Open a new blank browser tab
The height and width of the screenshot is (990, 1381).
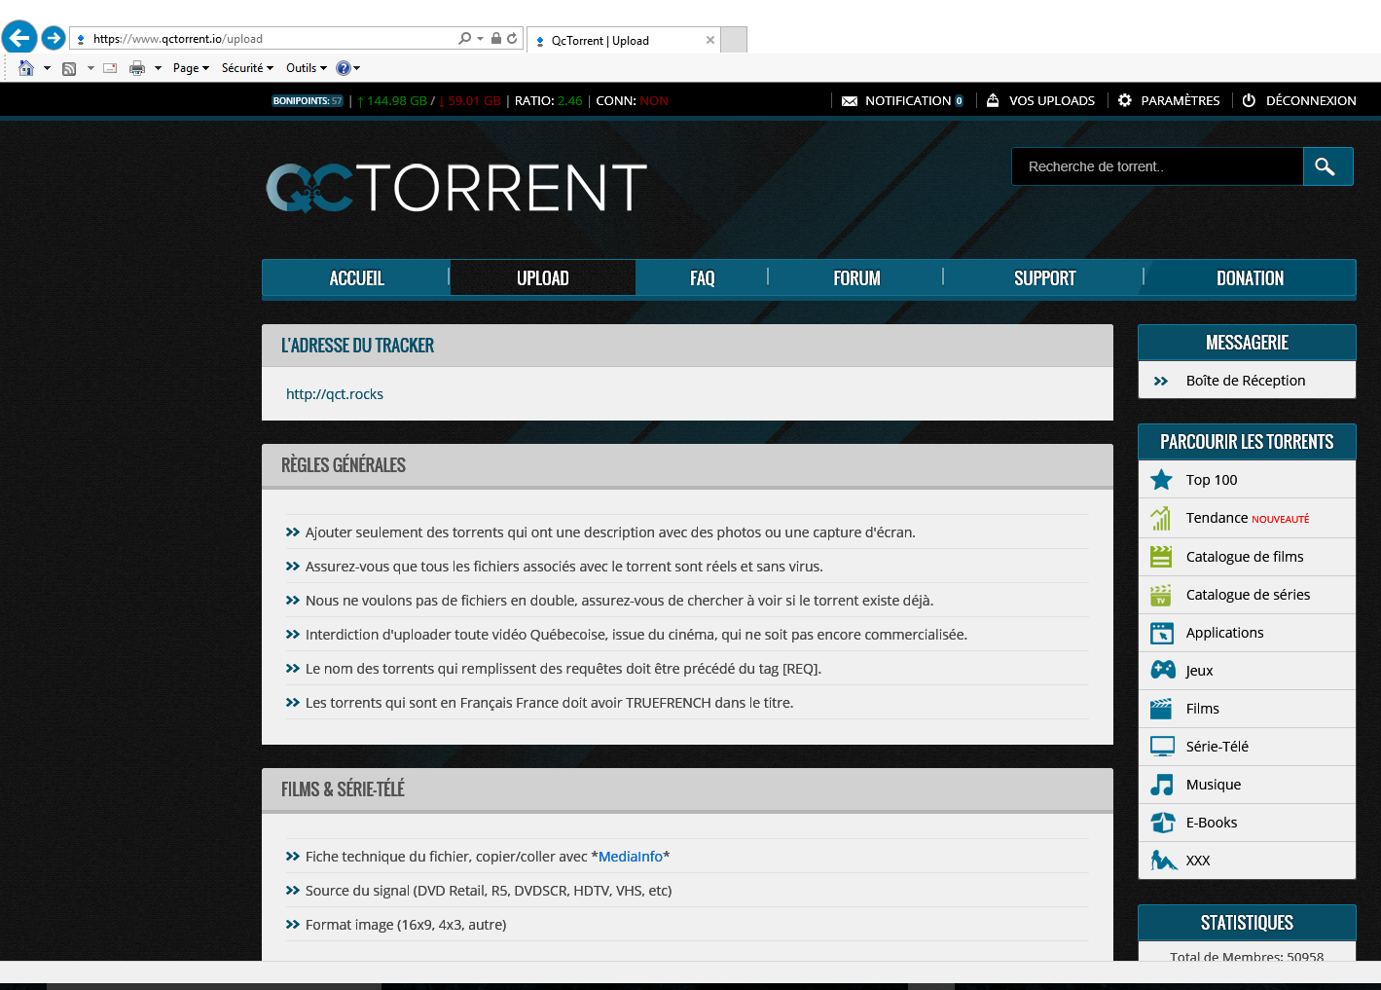734,40
